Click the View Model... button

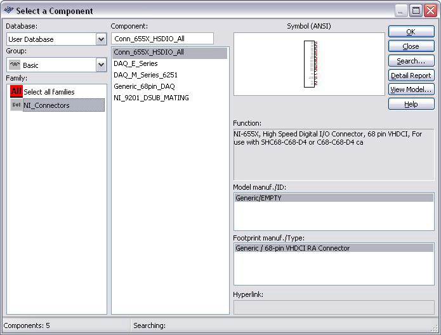[411, 89]
